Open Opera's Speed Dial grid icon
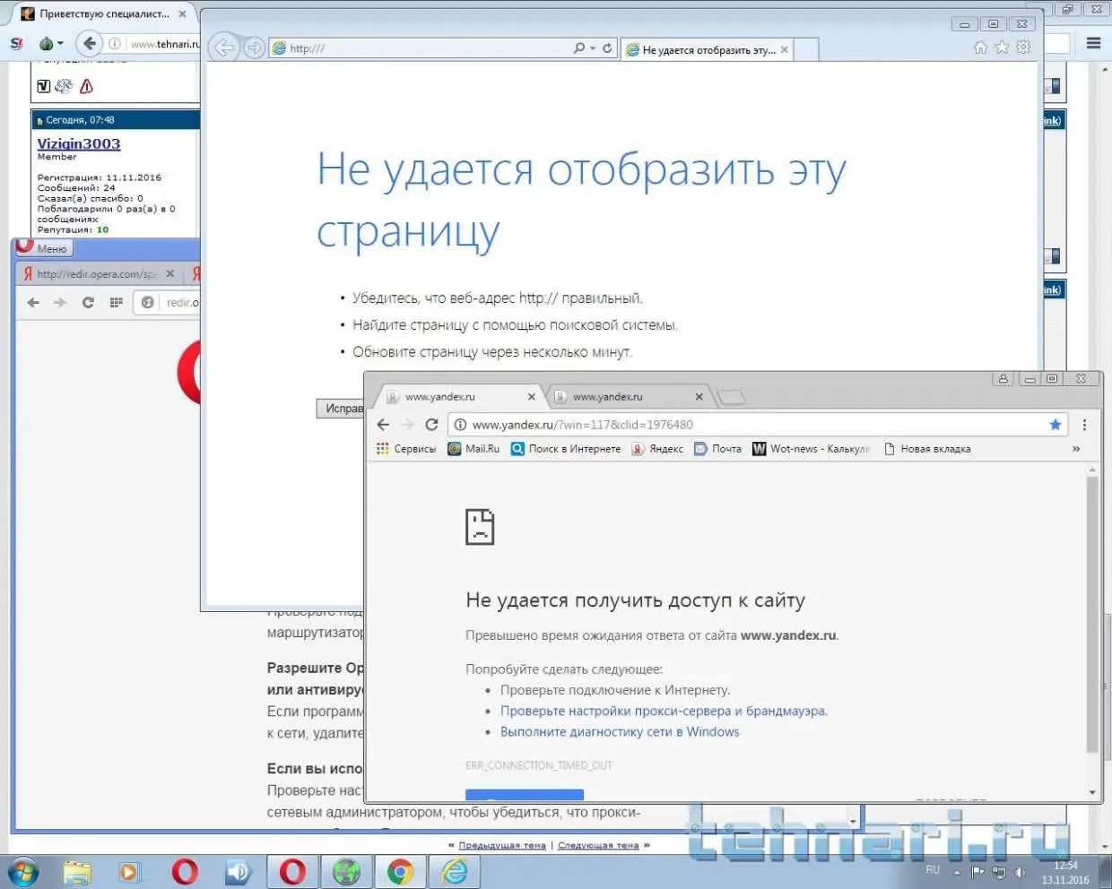Viewport: 1112px width, 889px height. coord(117,303)
